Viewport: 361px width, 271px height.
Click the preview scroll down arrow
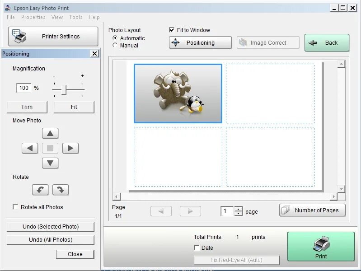point(341,189)
